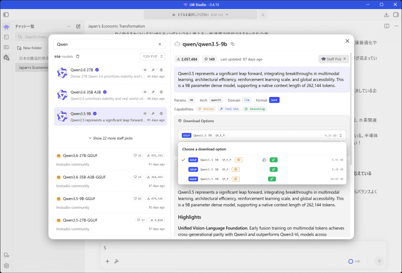Clear the Qwen search field
Image resolution: width=402 pixels, height=273 pixels.
pos(160,44)
